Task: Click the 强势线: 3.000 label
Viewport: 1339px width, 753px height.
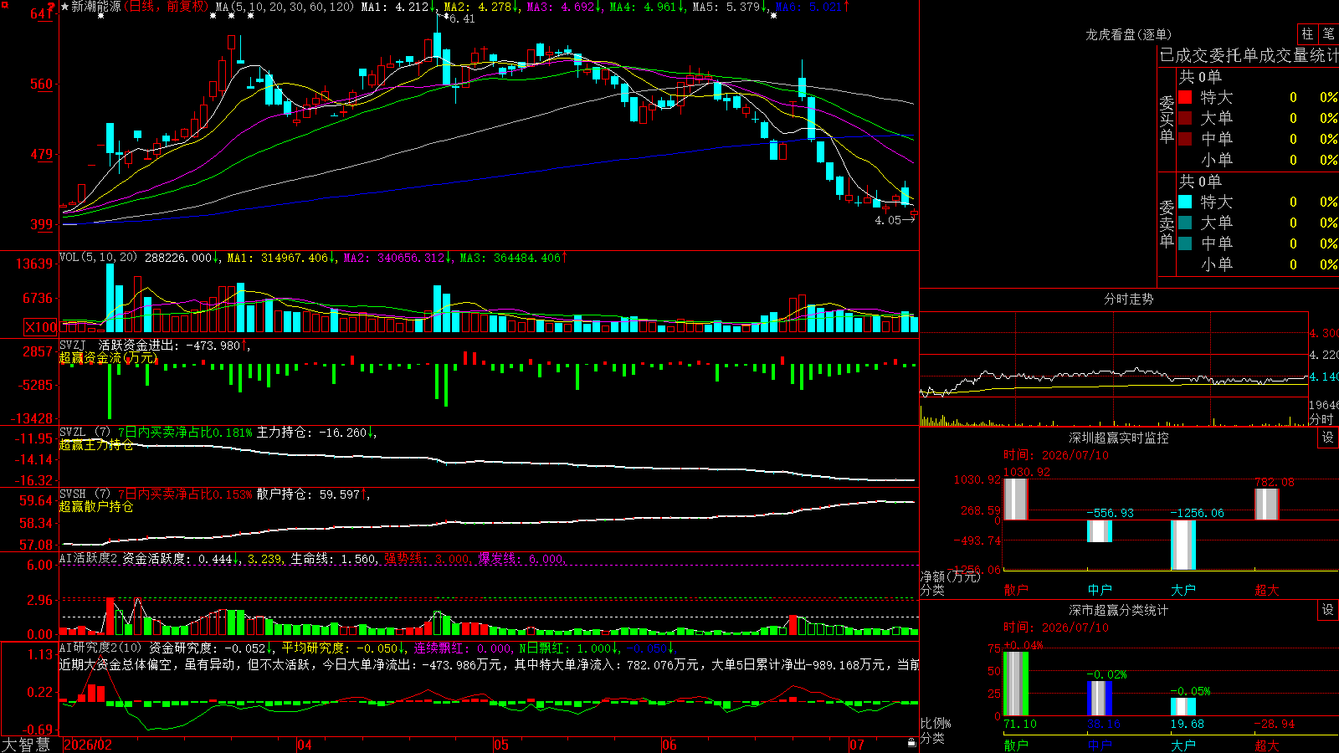Action: pyautogui.click(x=428, y=558)
